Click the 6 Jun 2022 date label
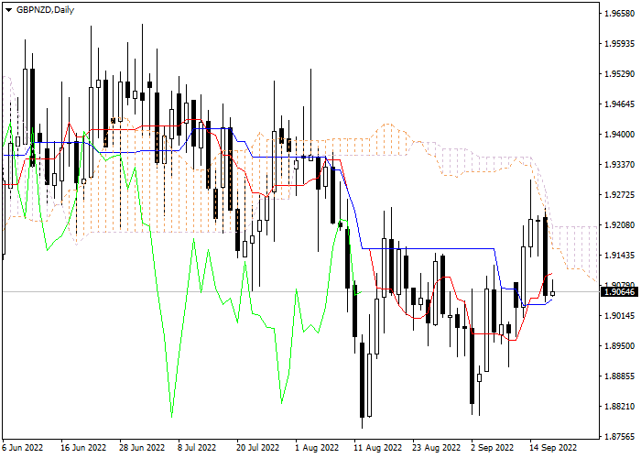 [x=23, y=447]
